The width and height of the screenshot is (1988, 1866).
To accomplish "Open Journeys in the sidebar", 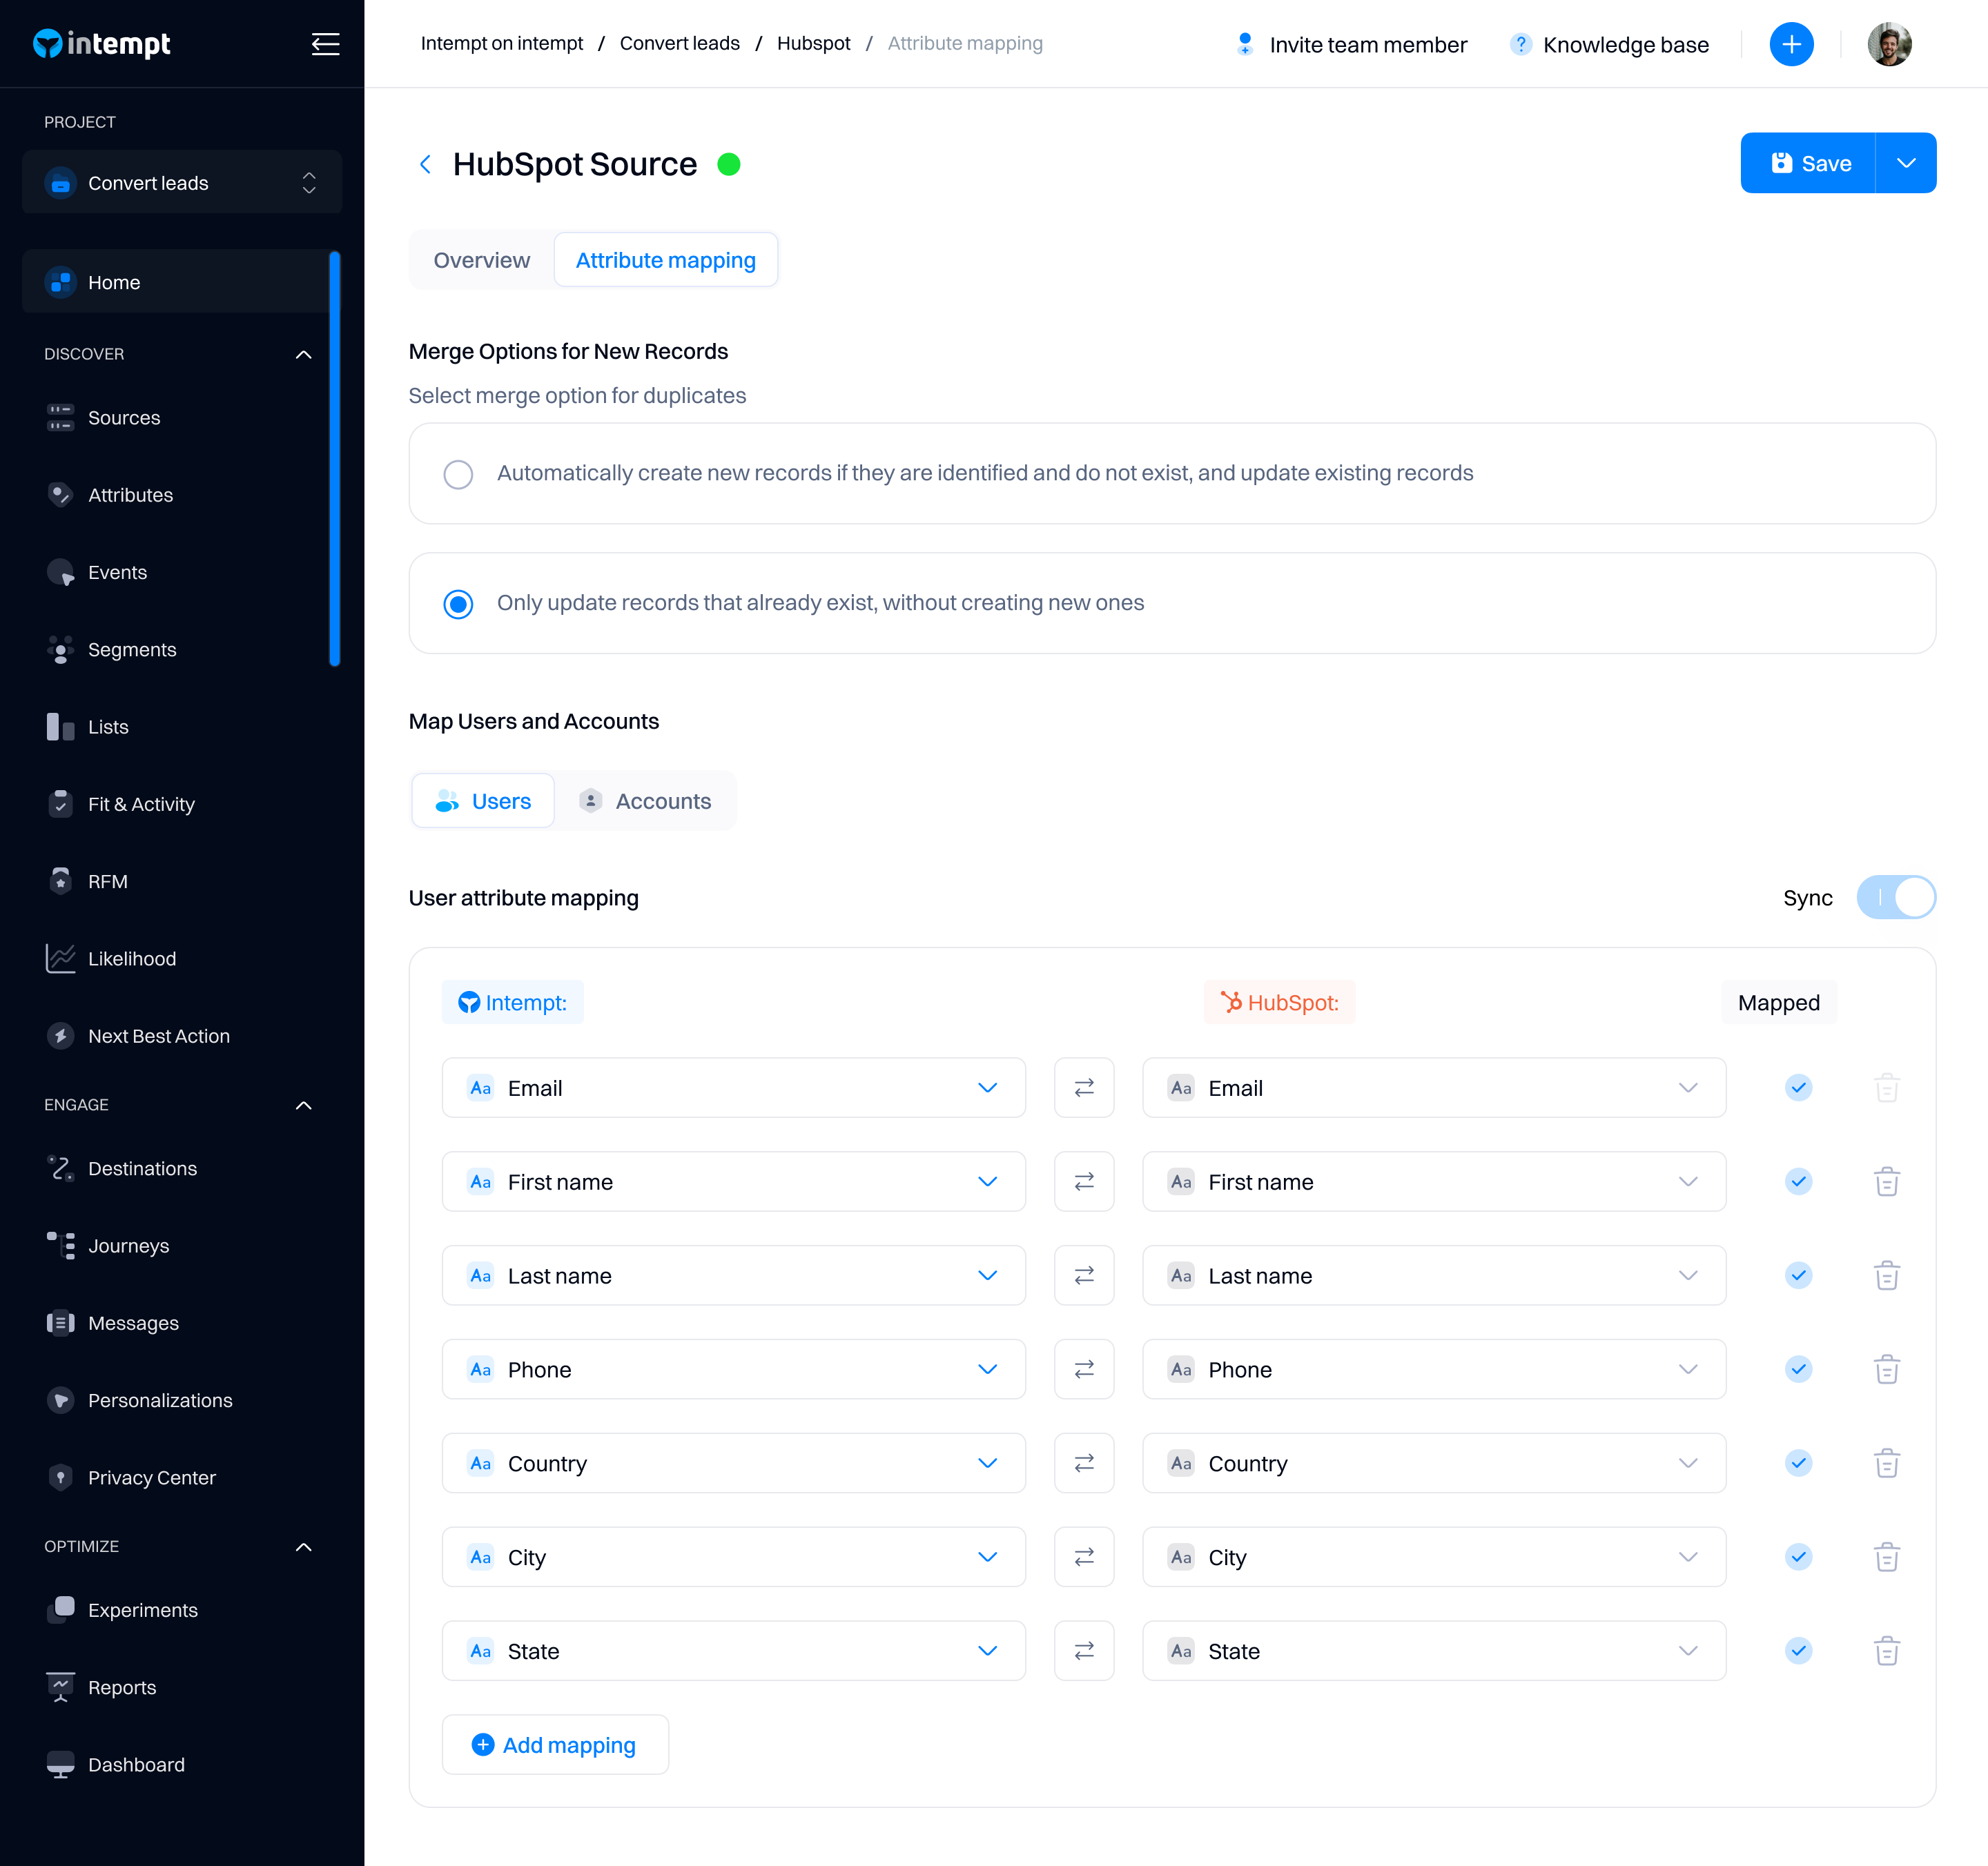I will 128,1246.
